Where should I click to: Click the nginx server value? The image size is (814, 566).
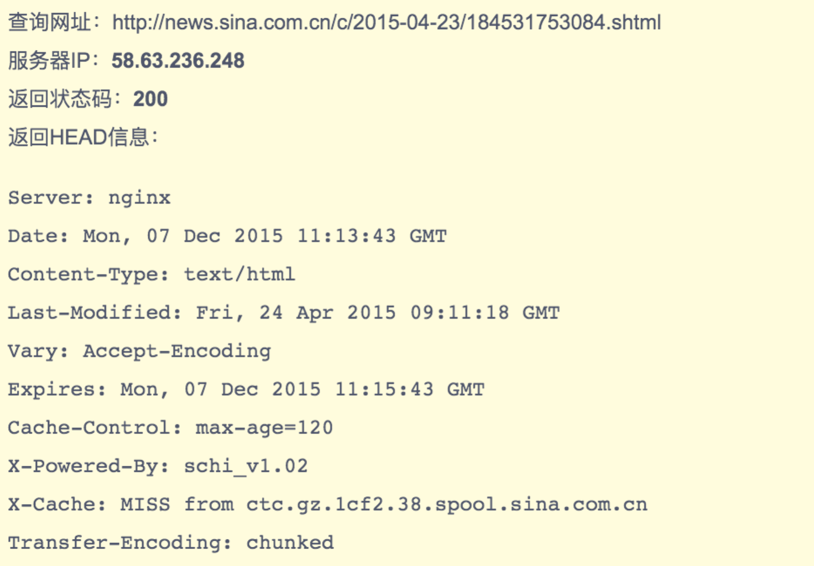(139, 198)
